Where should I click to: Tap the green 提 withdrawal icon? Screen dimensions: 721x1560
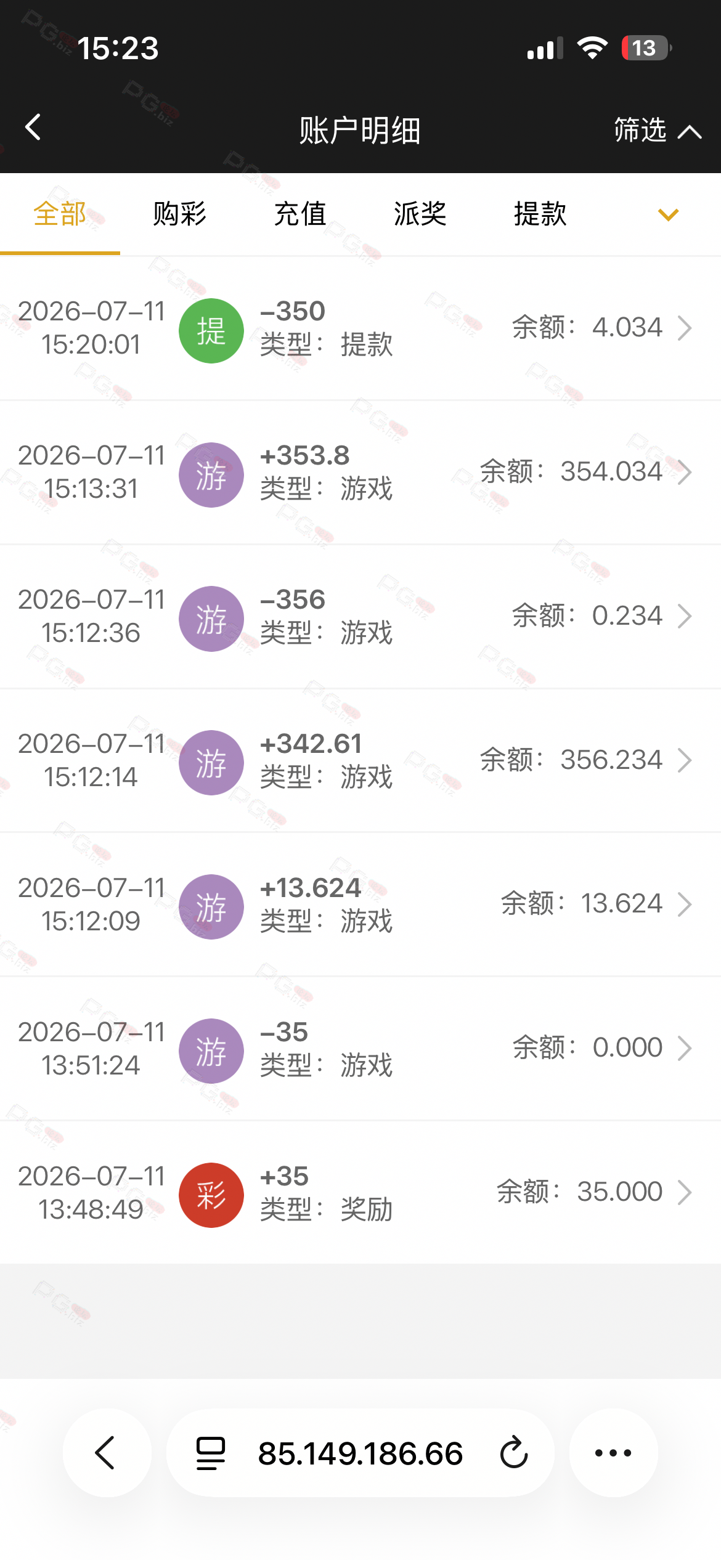tap(211, 331)
